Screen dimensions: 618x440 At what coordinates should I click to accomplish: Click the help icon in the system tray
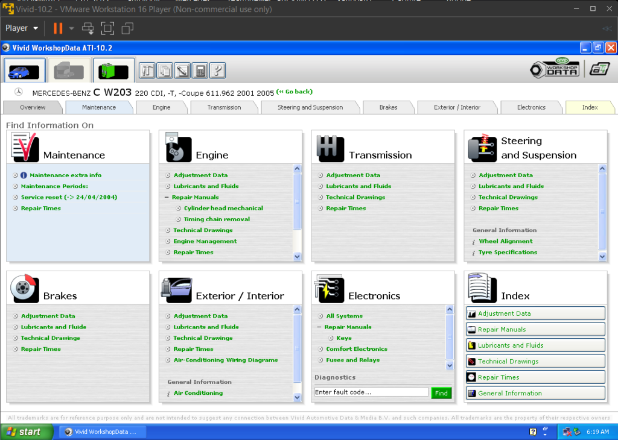click(533, 432)
